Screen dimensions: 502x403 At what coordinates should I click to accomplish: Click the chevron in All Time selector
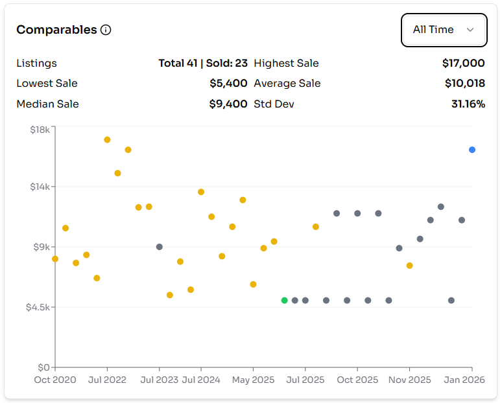pyautogui.click(x=470, y=30)
